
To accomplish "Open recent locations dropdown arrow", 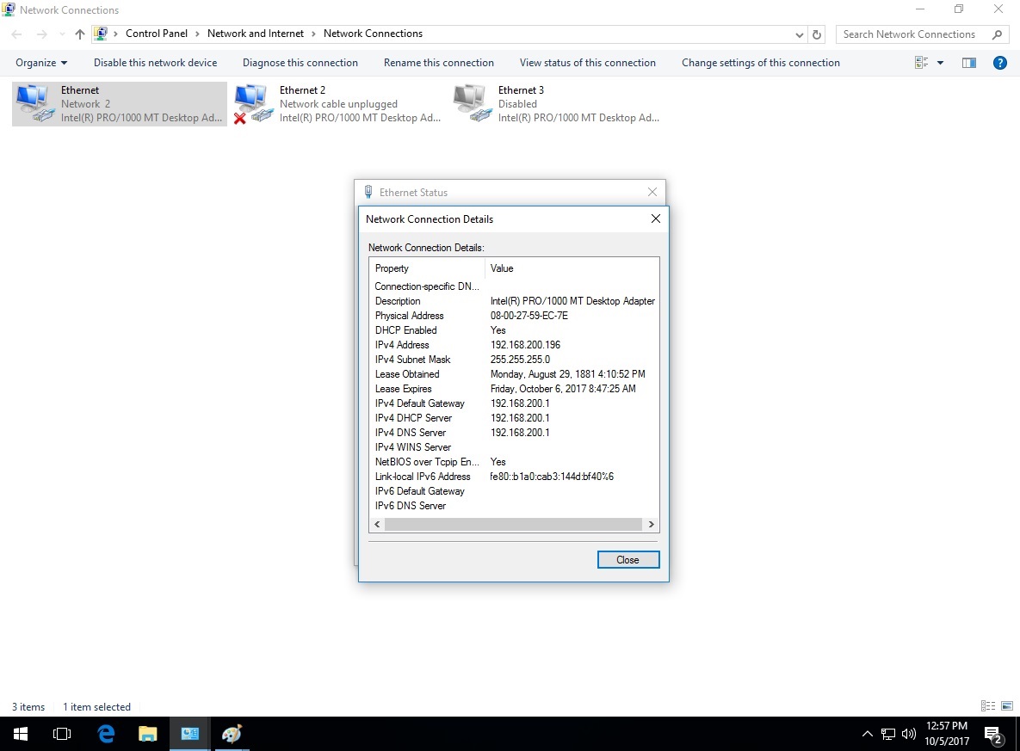I will [x=62, y=34].
